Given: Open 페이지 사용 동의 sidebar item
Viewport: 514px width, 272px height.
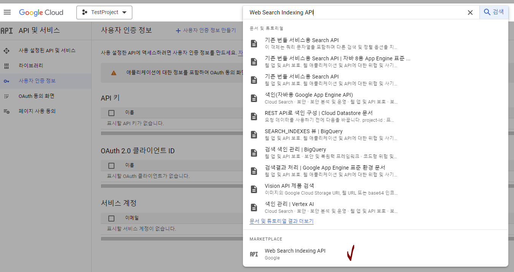Looking at the screenshot, I should click(x=37, y=111).
